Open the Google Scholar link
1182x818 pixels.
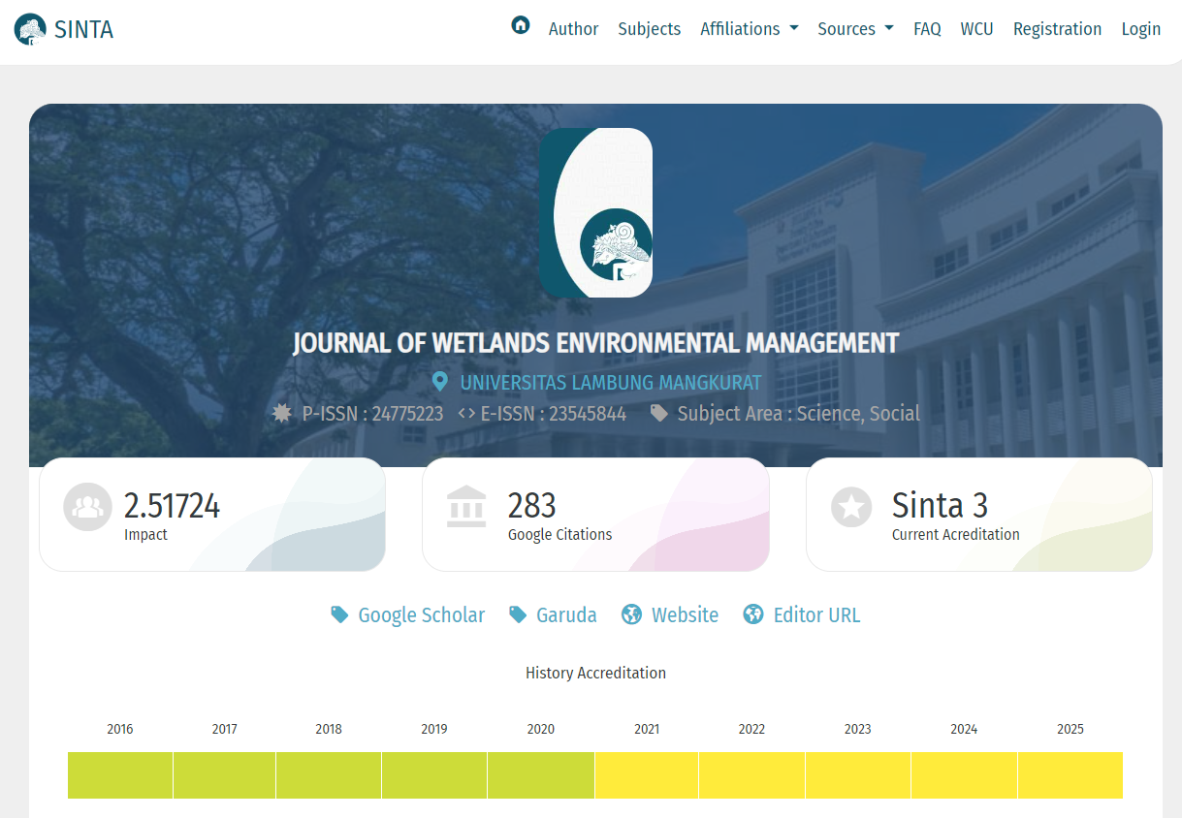pyautogui.click(x=421, y=615)
